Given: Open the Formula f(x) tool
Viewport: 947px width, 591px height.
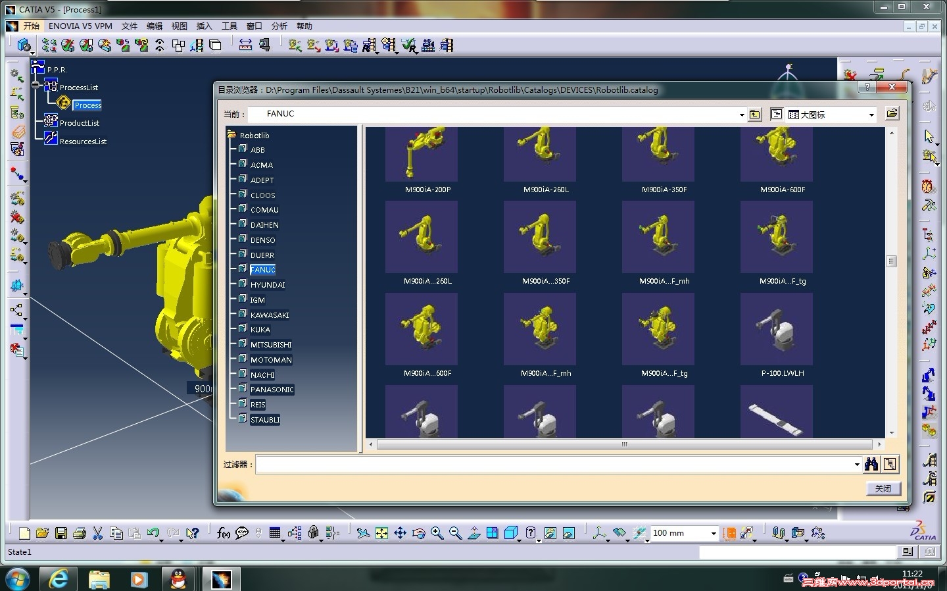Looking at the screenshot, I should click(224, 533).
